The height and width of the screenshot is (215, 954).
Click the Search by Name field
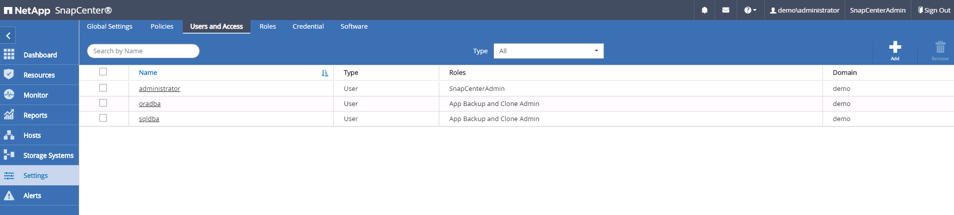pyautogui.click(x=143, y=51)
